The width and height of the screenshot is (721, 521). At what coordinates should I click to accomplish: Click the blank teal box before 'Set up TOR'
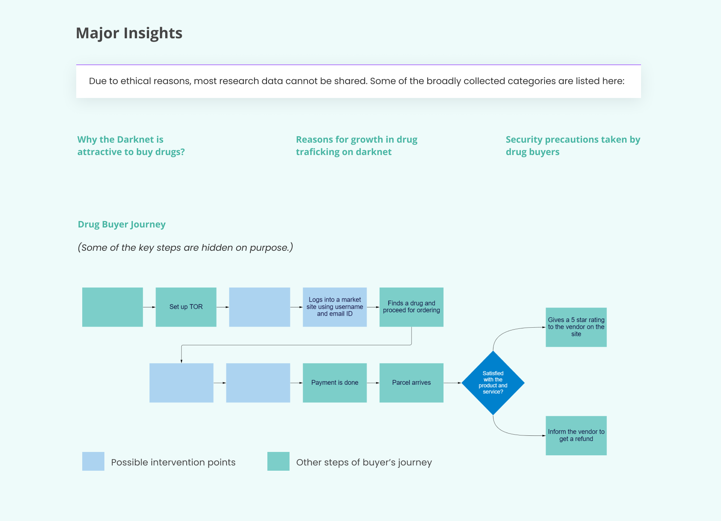(112, 307)
